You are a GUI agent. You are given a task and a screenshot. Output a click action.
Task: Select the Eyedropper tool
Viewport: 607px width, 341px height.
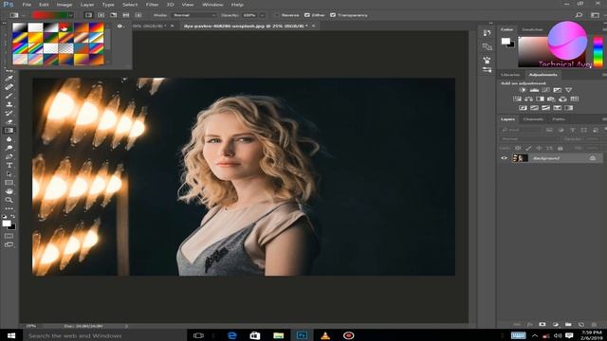[9, 79]
